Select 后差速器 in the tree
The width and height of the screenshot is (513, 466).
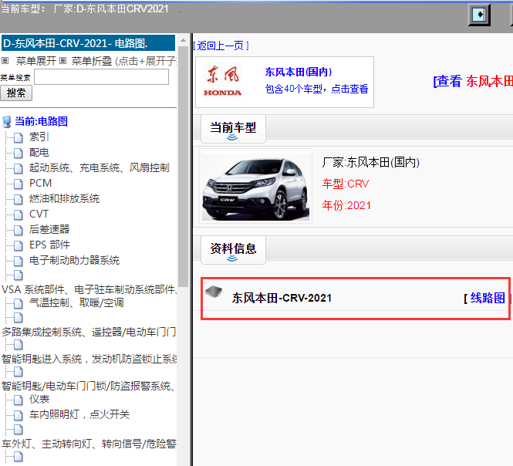click(x=49, y=229)
